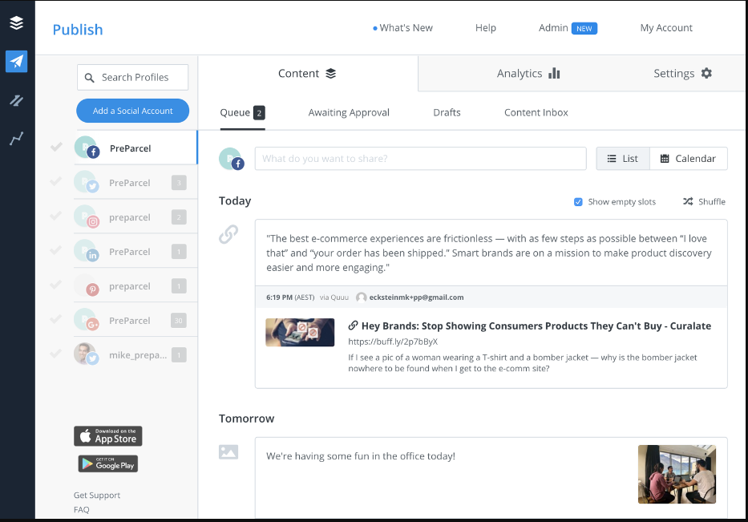This screenshot has width=748, height=522.
Task: Click the office photo thumbnail in tomorrow's post
Action: [677, 474]
